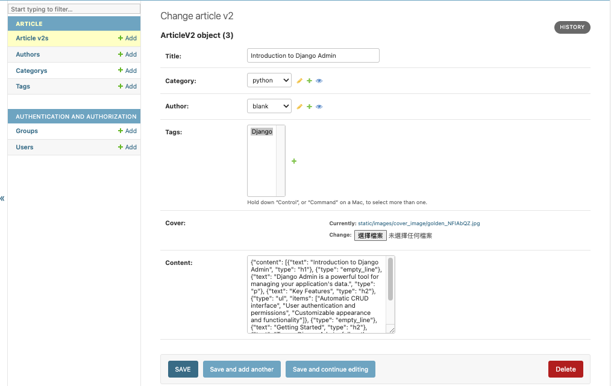Open Tags in sidebar

(23, 87)
